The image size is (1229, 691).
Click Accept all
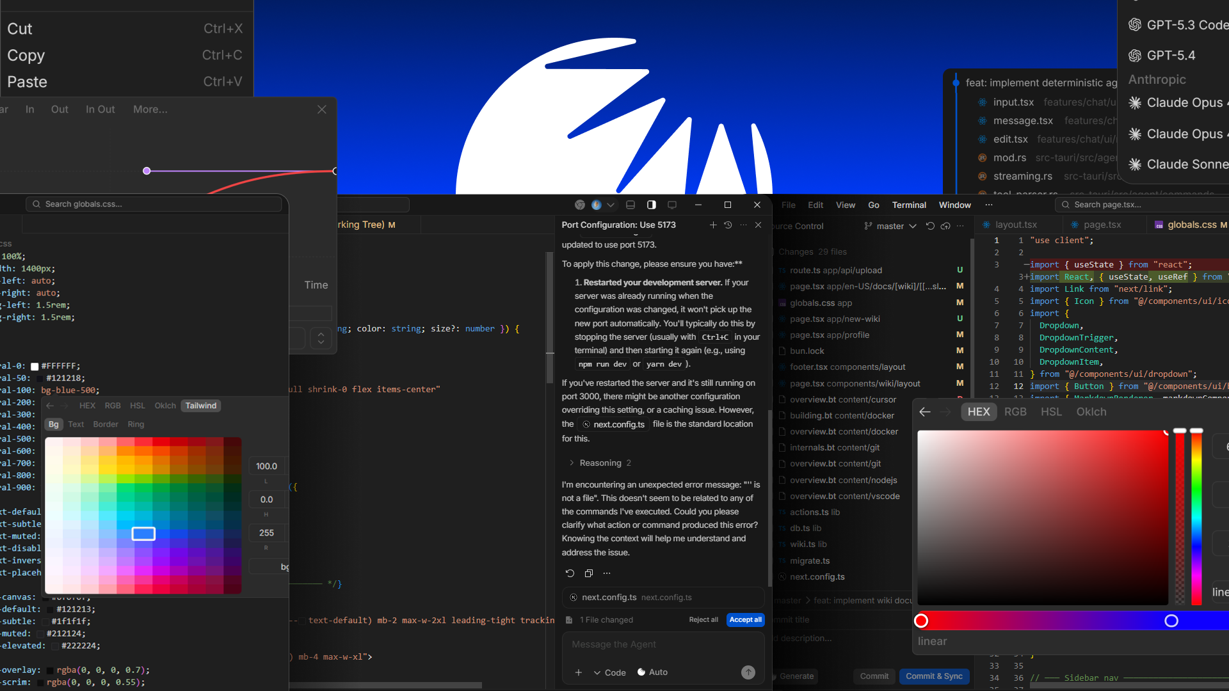[x=746, y=620]
